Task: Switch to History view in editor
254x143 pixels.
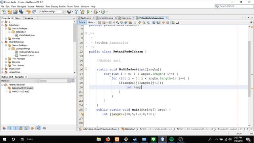Action: click(x=91, y=22)
